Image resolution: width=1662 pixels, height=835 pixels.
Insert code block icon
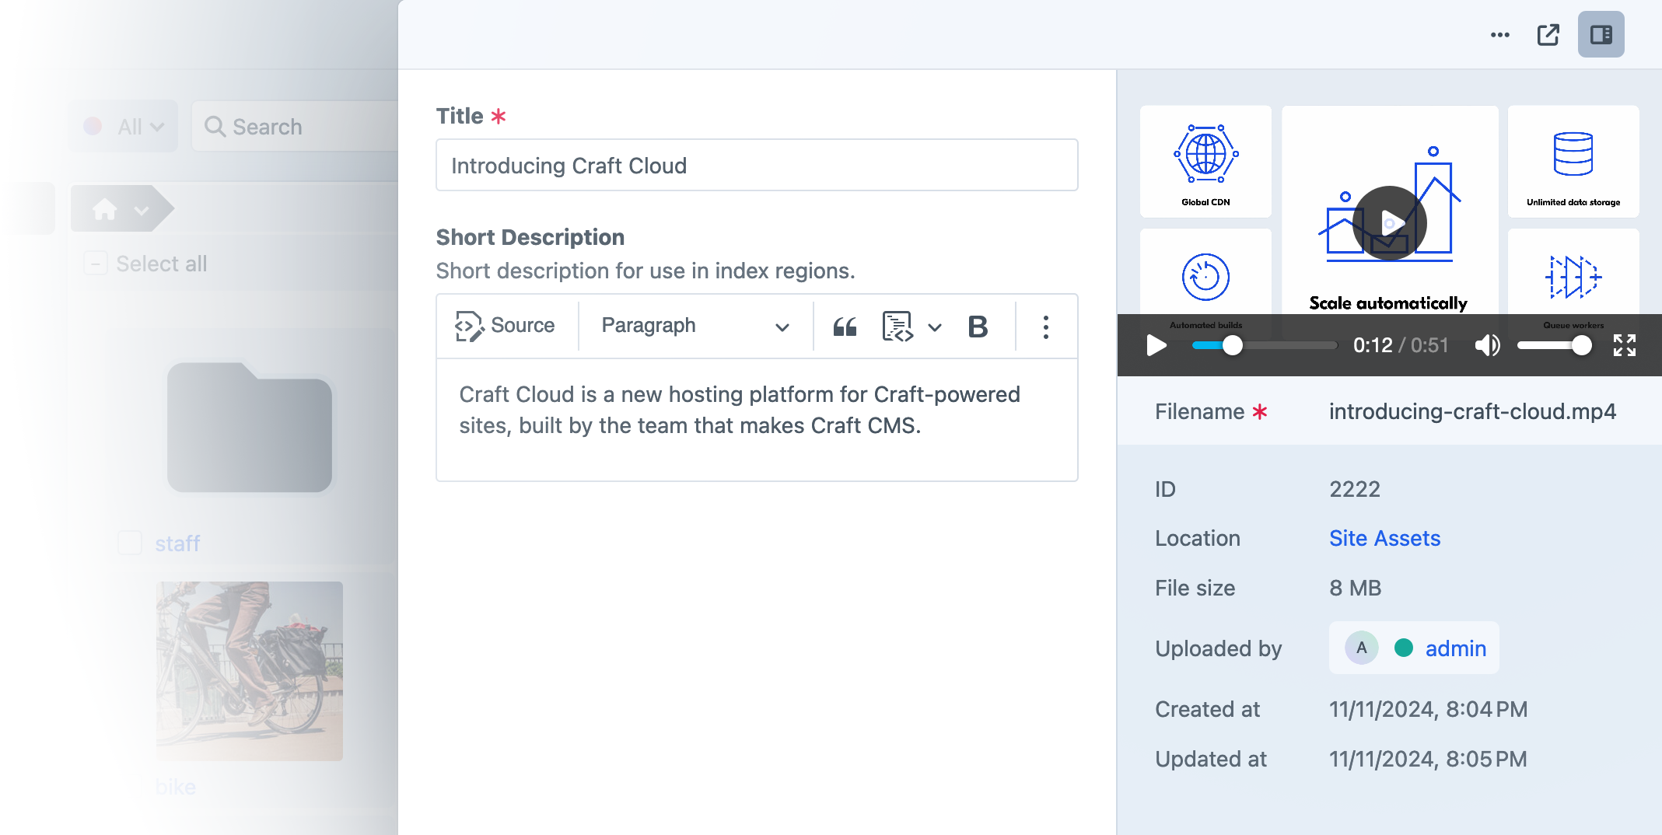897,327
